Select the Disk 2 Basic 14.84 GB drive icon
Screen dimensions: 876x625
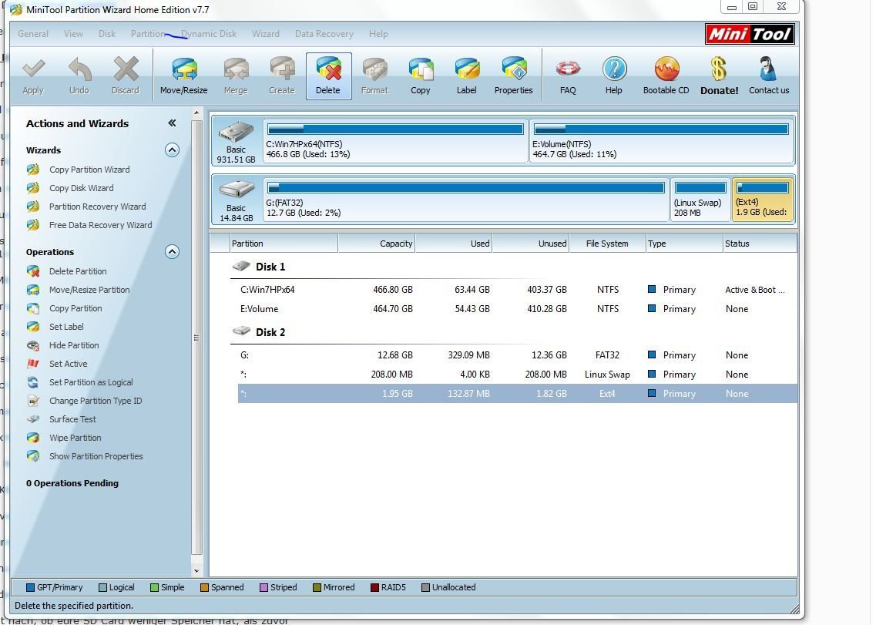click(237, 200)
